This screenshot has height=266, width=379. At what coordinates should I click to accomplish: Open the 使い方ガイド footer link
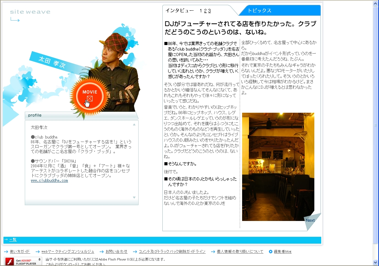point(20,252)
